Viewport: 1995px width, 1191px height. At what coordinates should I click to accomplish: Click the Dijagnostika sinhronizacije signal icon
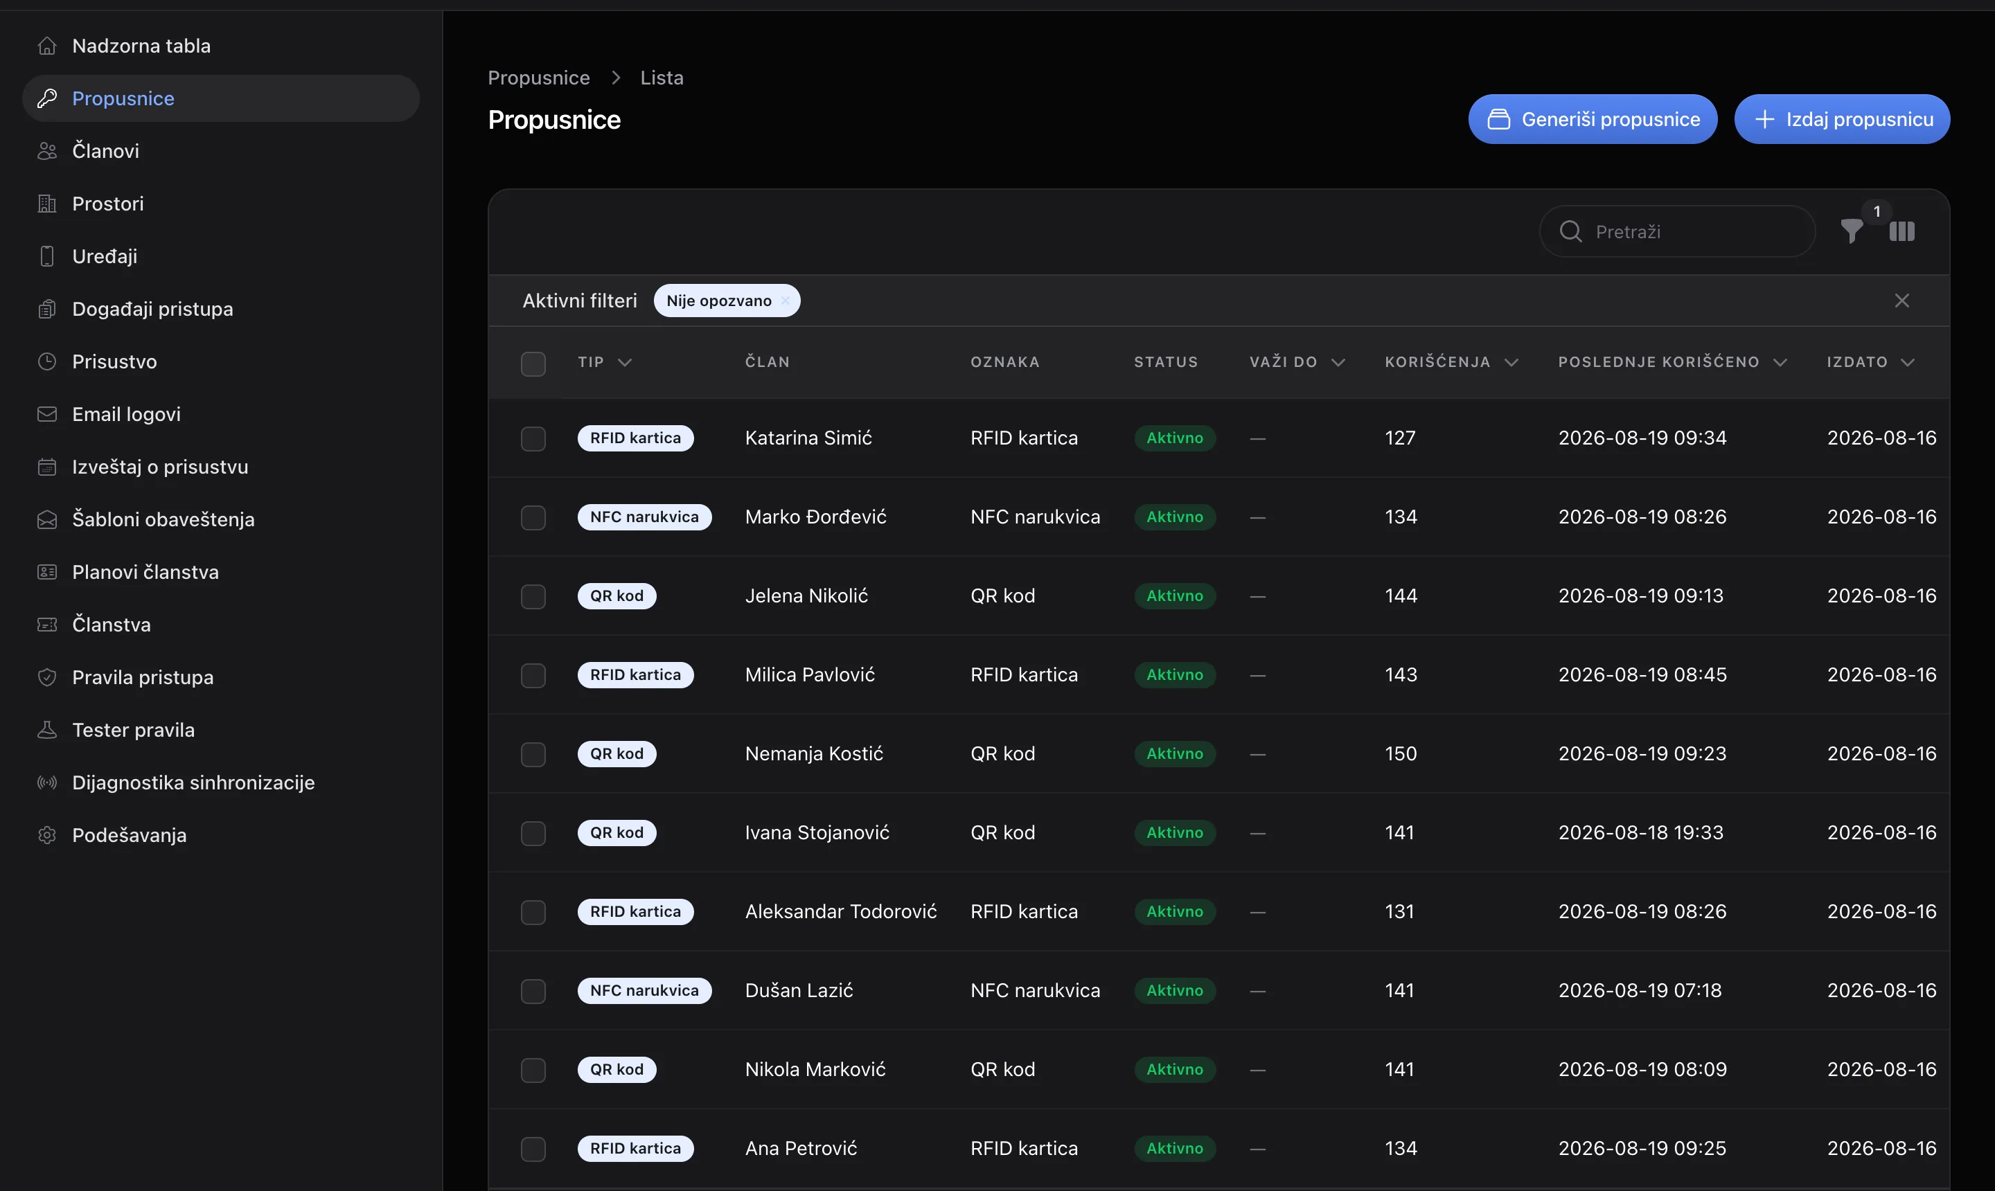47,782
